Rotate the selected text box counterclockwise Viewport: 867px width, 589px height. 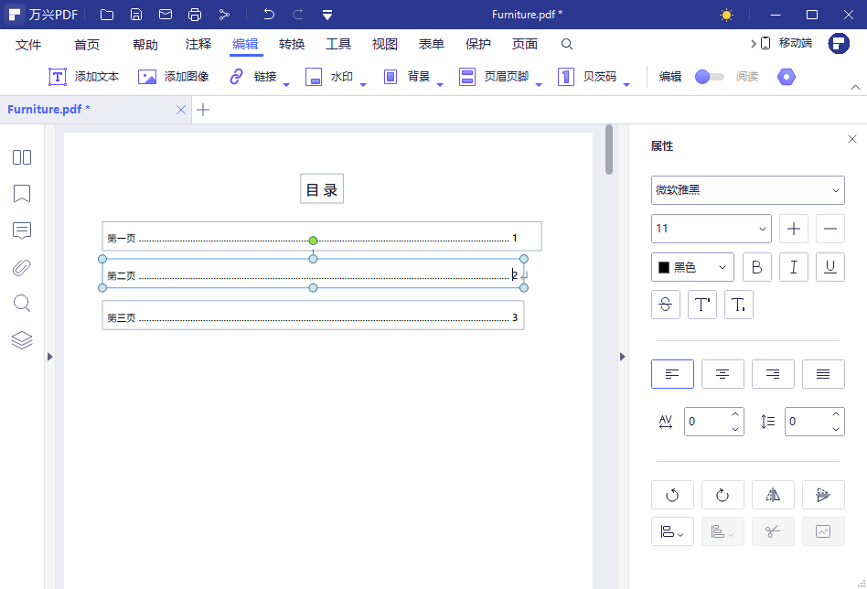[672, 494]
